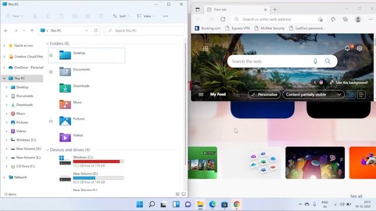
Task: Click the Search This PC field
Action: pos(144,30)
